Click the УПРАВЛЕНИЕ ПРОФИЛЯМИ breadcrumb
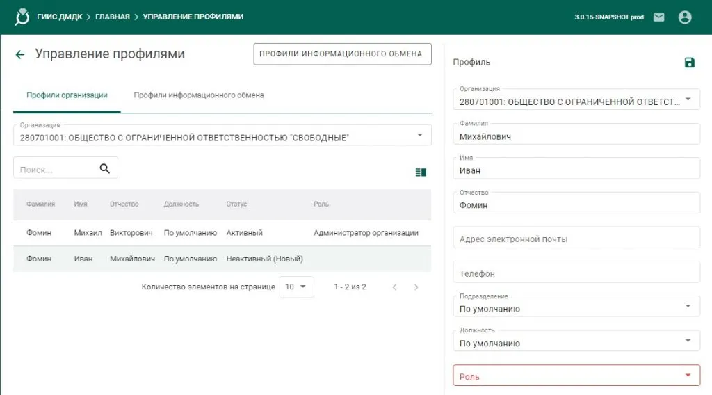Viewport: 712px width, 395px height. coord(193,17)
